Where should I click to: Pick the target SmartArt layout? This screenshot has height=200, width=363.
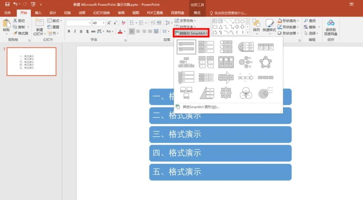tap(265, 93)
